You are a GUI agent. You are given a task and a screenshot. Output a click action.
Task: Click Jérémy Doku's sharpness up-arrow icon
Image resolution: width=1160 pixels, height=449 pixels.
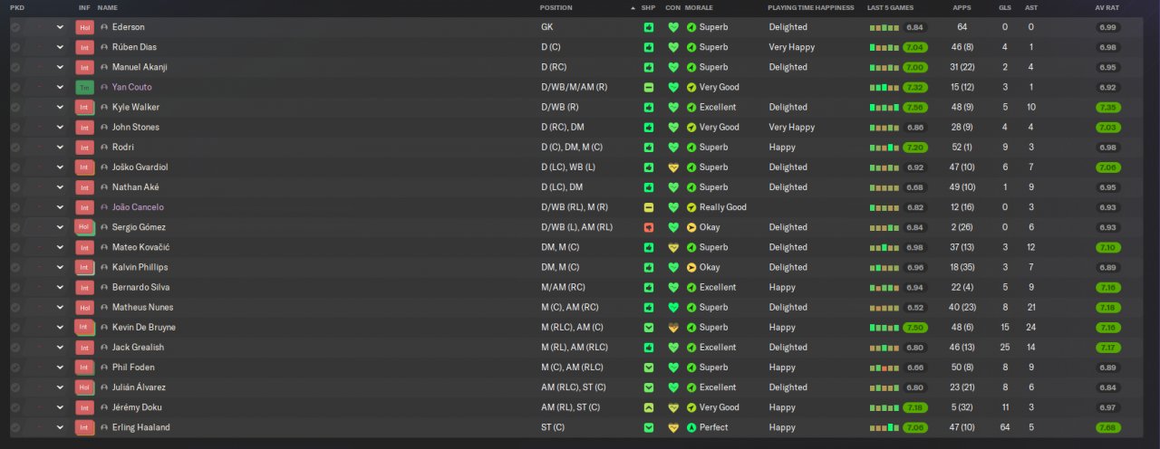[x=648, y=407]
